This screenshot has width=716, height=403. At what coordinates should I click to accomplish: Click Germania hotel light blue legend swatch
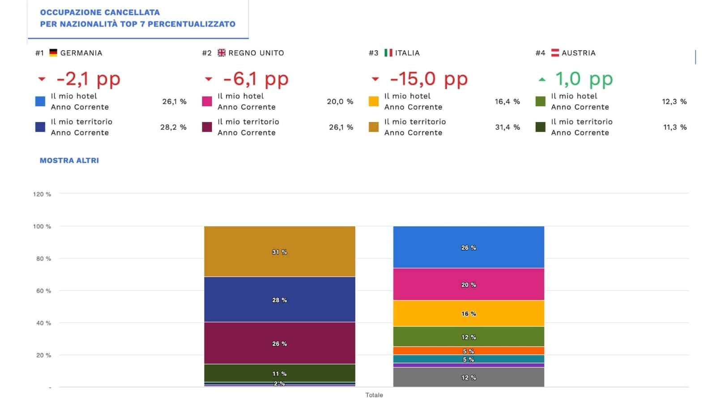(x=40, y=102)
